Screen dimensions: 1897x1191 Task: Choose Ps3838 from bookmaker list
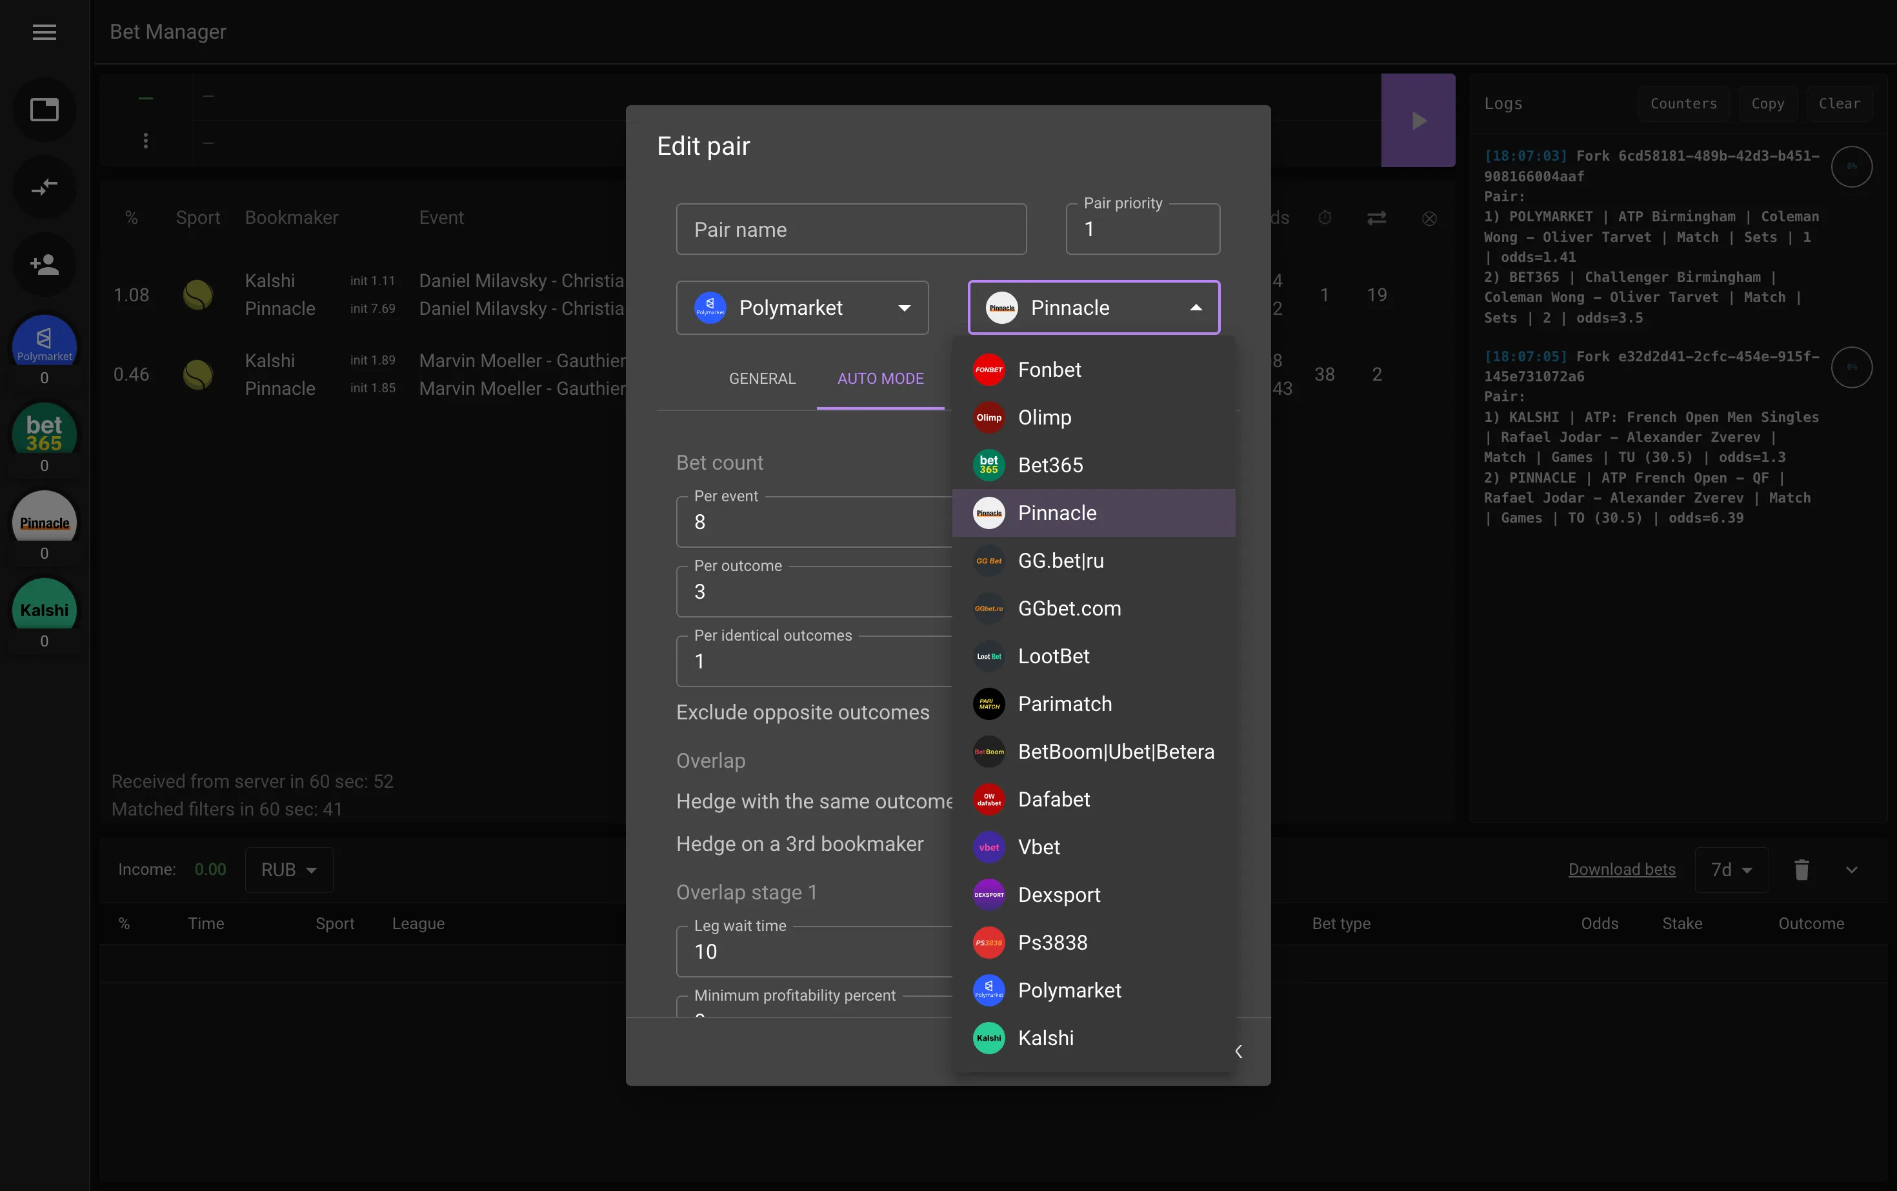point(1094,943)
